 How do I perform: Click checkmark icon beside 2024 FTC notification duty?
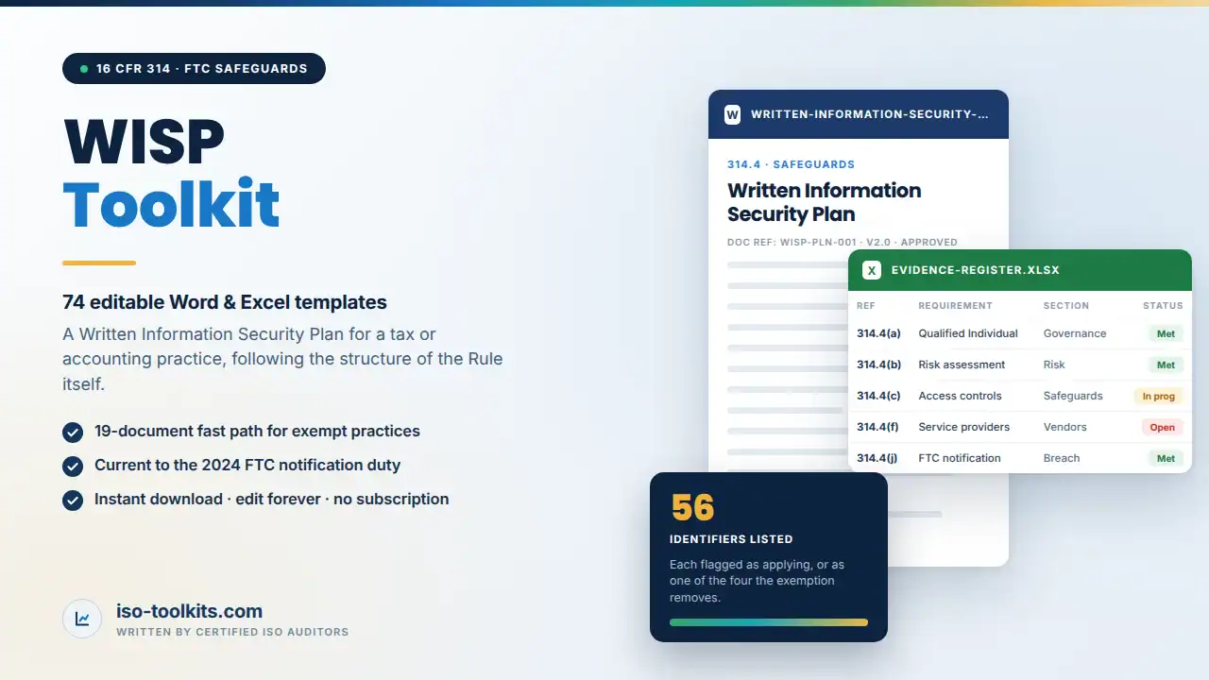pos(73,466)
